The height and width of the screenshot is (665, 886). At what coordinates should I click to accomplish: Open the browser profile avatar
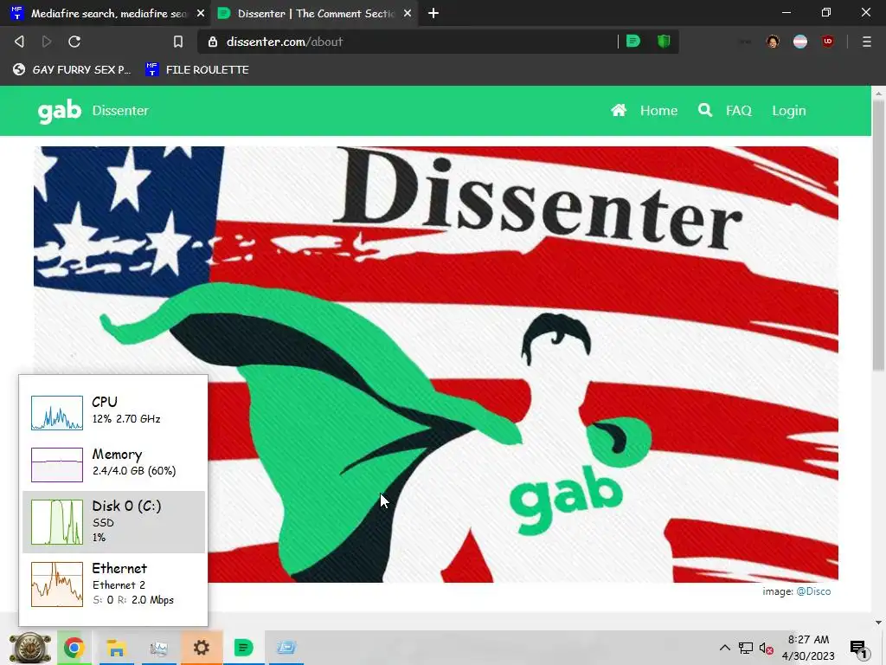tap(773, 42)
